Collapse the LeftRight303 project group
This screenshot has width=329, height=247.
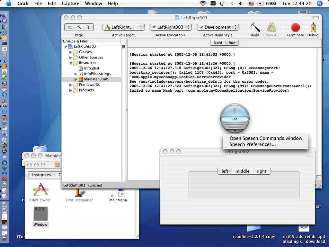point(66,47)
